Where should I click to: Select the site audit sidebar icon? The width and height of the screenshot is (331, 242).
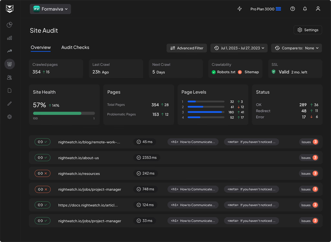click(9, 64)
